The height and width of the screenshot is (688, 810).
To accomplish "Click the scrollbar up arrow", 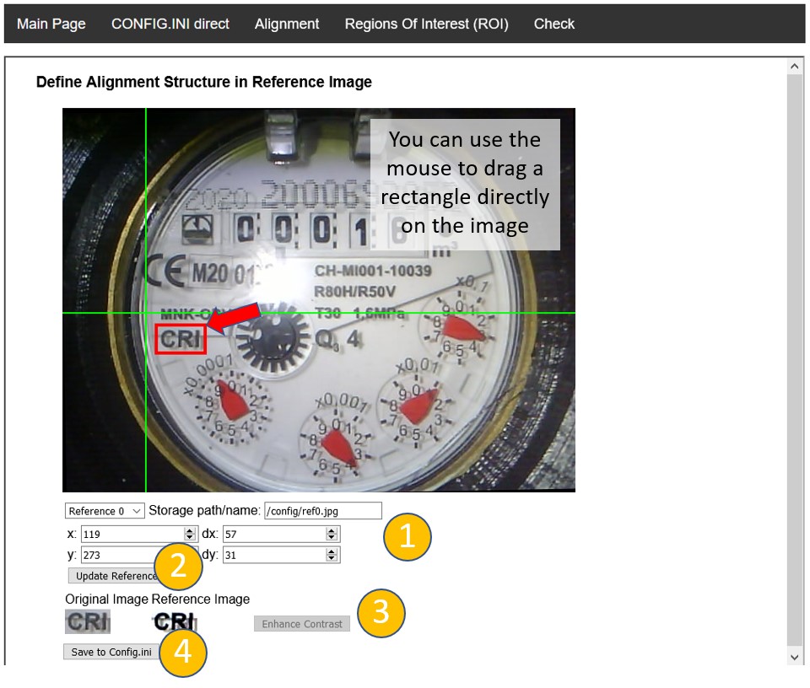I will click(x=795, y=66).
